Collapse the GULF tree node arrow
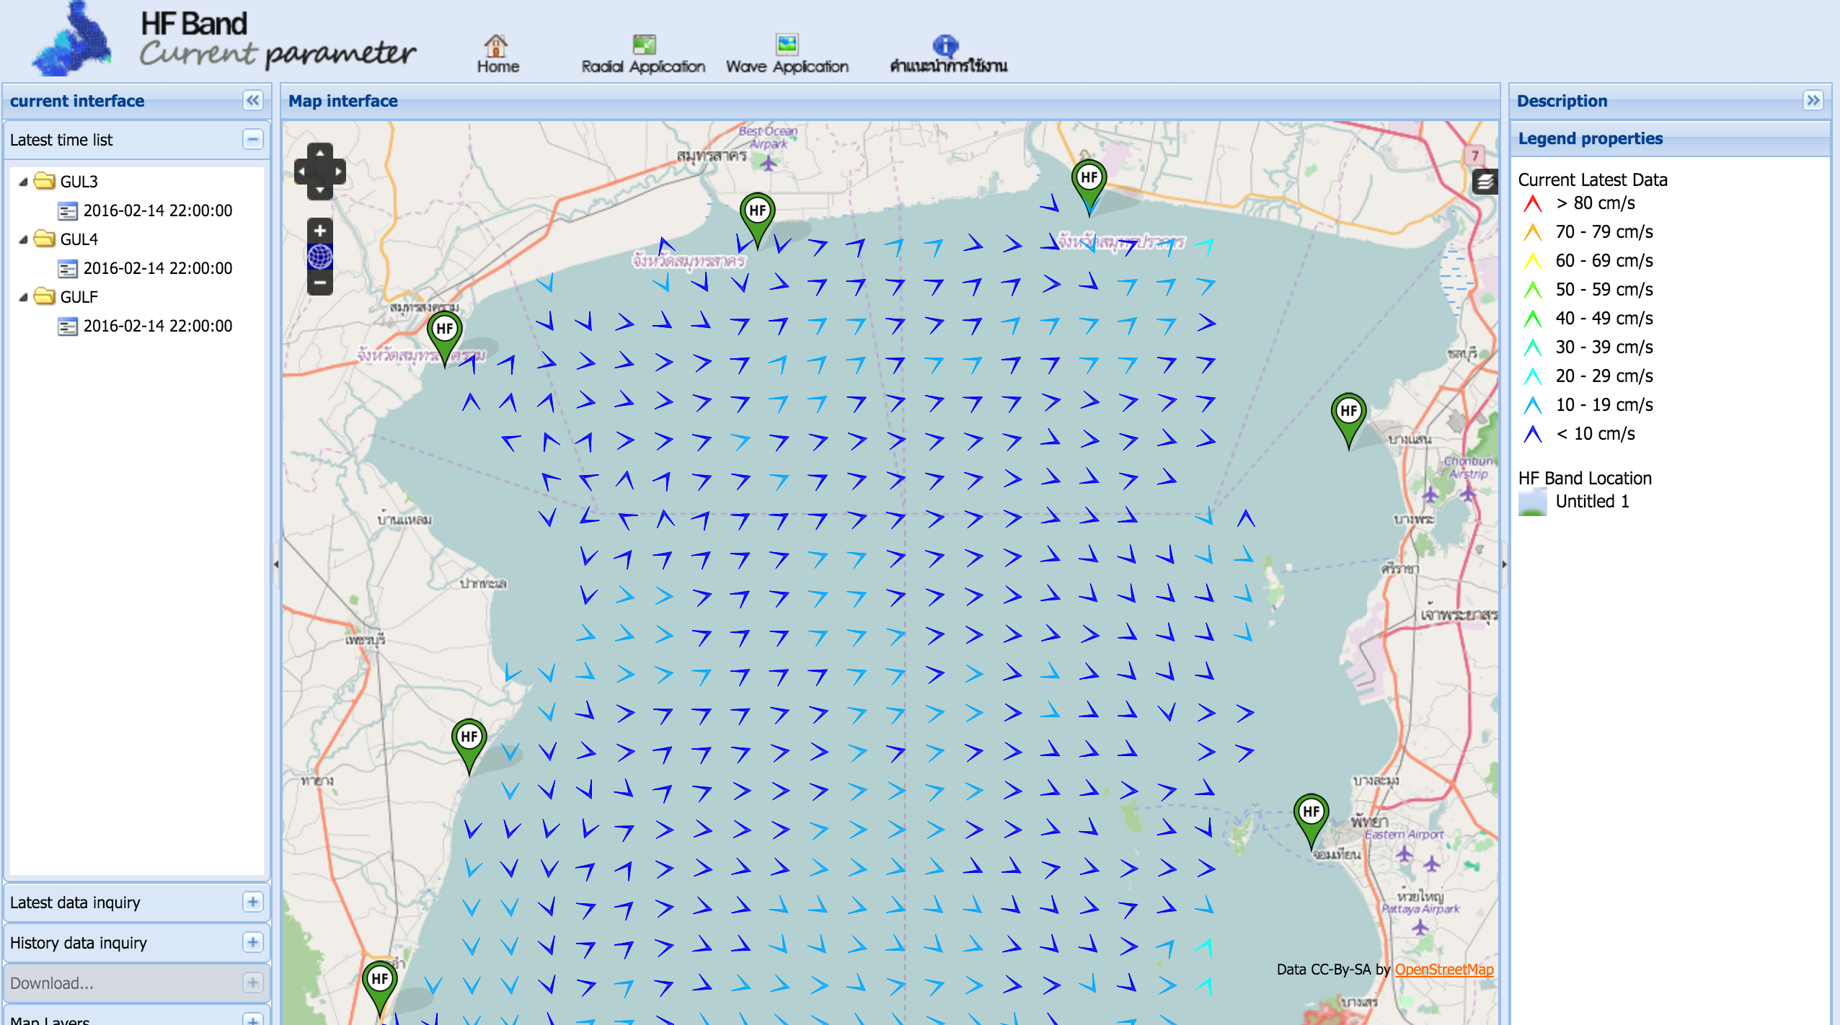 coord(23,297)
